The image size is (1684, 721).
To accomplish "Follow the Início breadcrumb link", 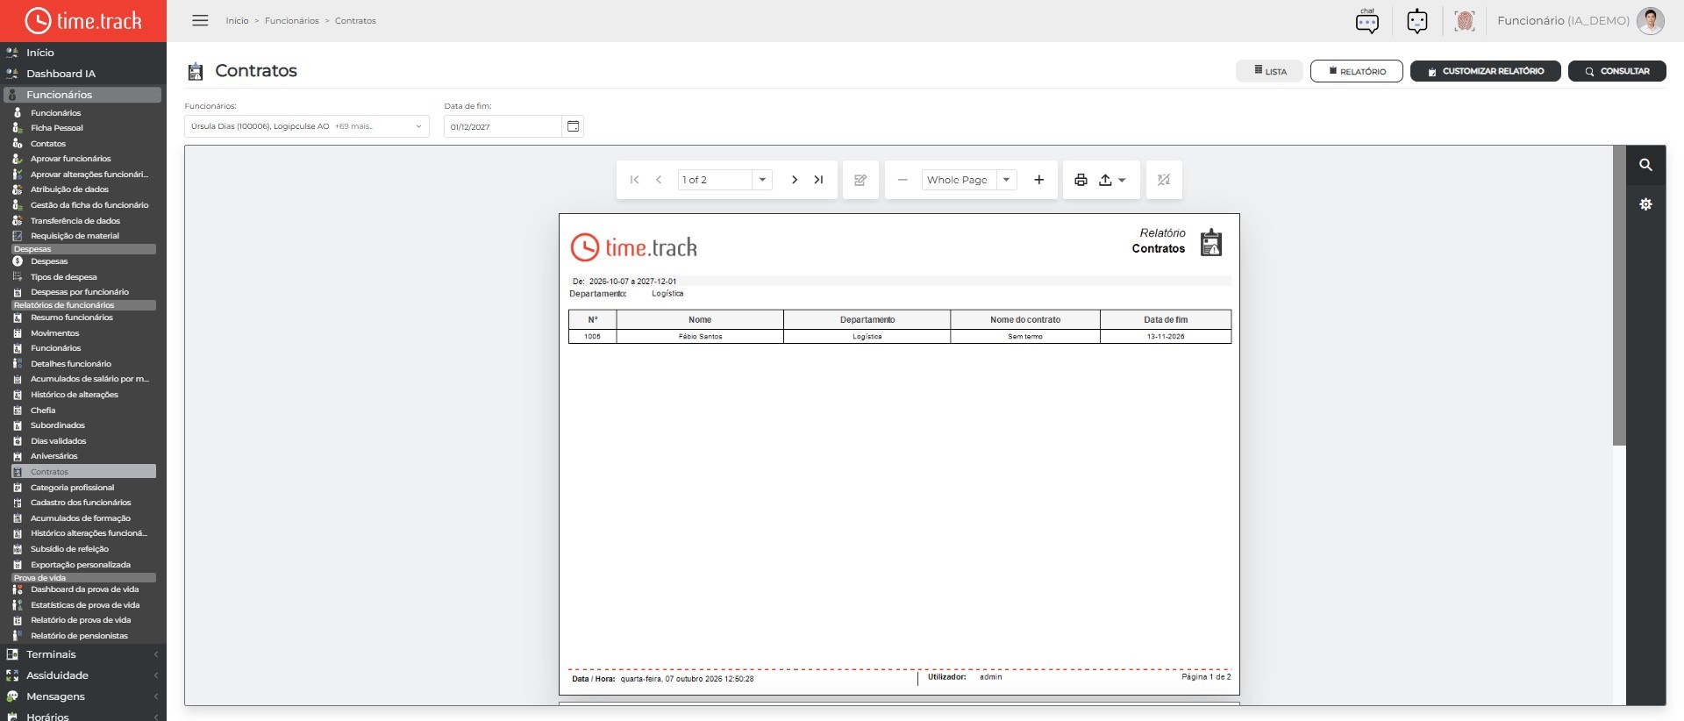I will point(237,21).
